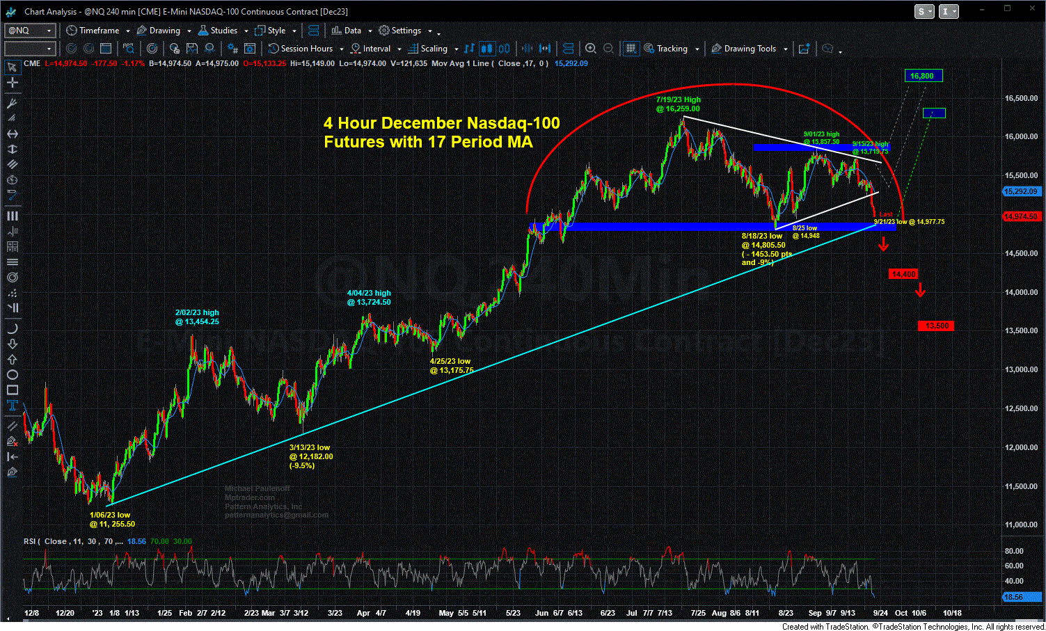Image resolution: width=1046 pixels, height=631 pixels.
Task: Click the symbol lookup magnifier icon
Action: pyautogui.click(x=129, y=49)
